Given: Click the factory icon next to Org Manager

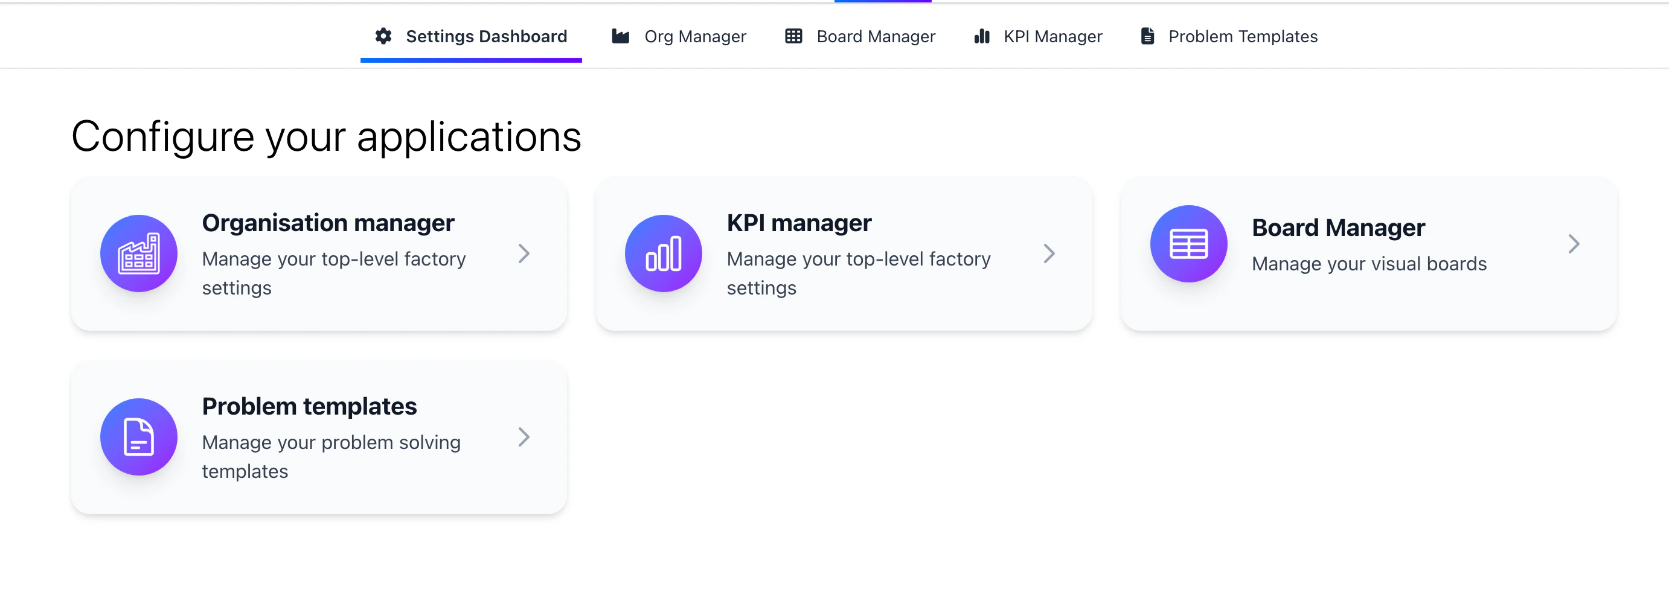Looking at the screenshot, I should [x=620, y=36].
